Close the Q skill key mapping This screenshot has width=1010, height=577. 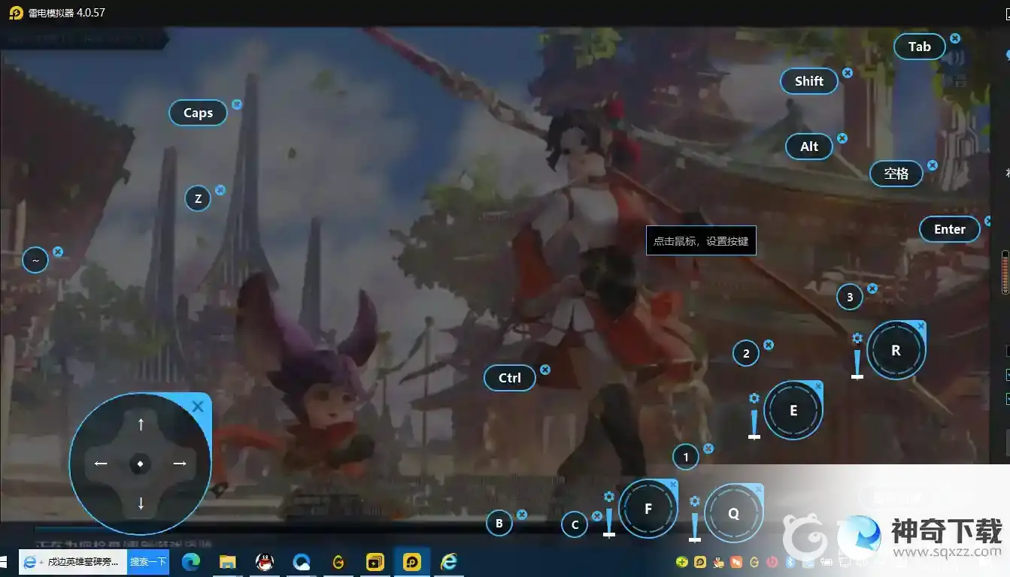pyautogui.click(x=758, y=490)
